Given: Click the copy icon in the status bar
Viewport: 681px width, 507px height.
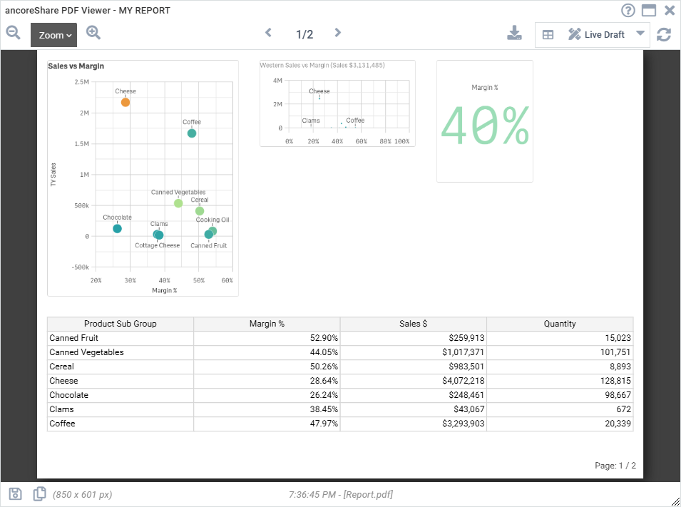Looking at the screenshot, I should tap(39, 494).
